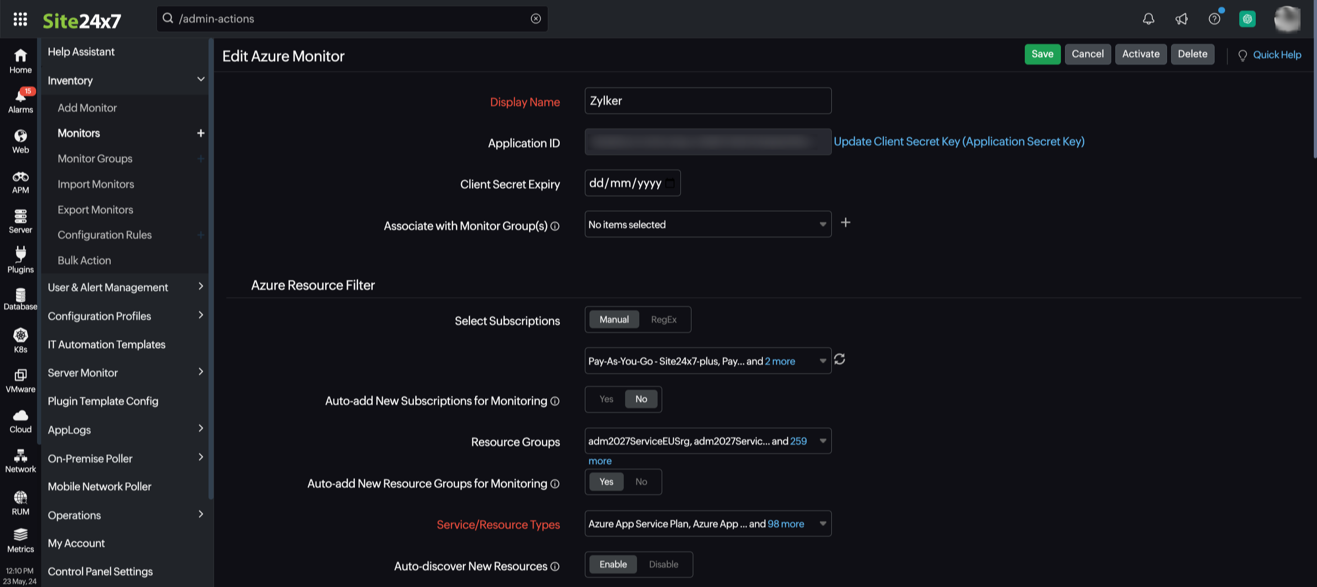Open the Resource Groups dropdown
The width and height of the screenshot is (1317, 587).
(707, 441)
